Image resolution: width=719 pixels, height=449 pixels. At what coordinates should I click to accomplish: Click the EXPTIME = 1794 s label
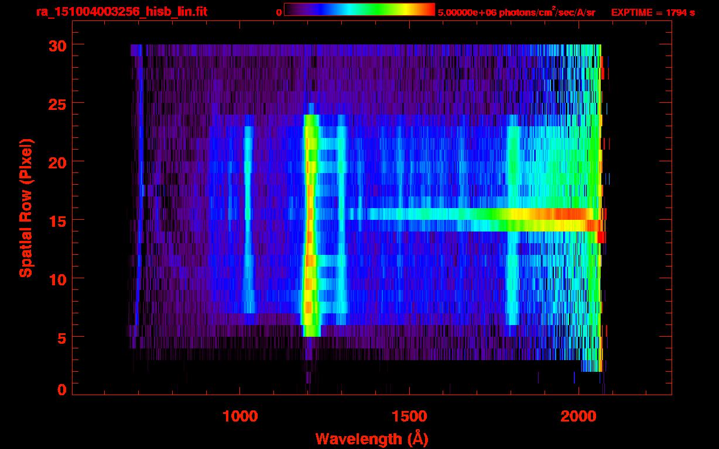(653, 12)
